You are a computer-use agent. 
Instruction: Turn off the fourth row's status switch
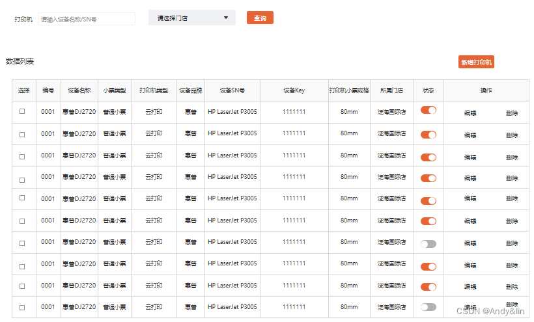click(x=429, y=178)
